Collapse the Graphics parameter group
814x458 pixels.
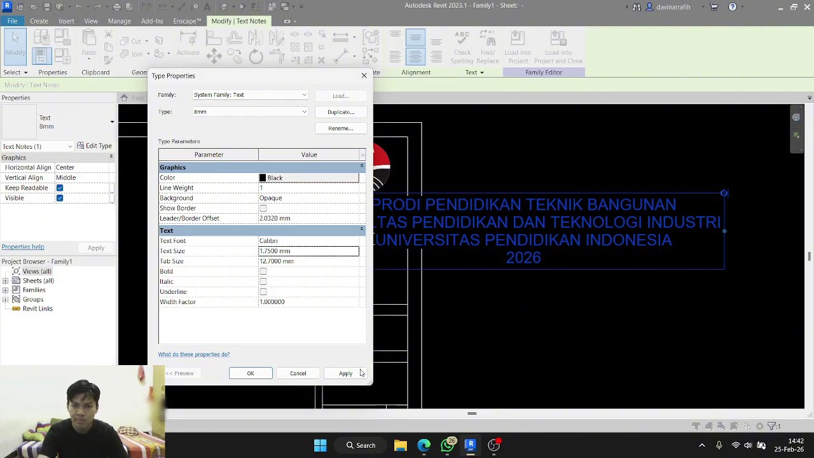pos(361,167)
